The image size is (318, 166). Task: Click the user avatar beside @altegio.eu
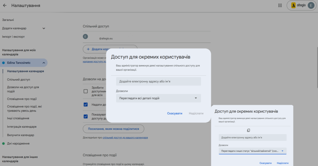point(85,37)
